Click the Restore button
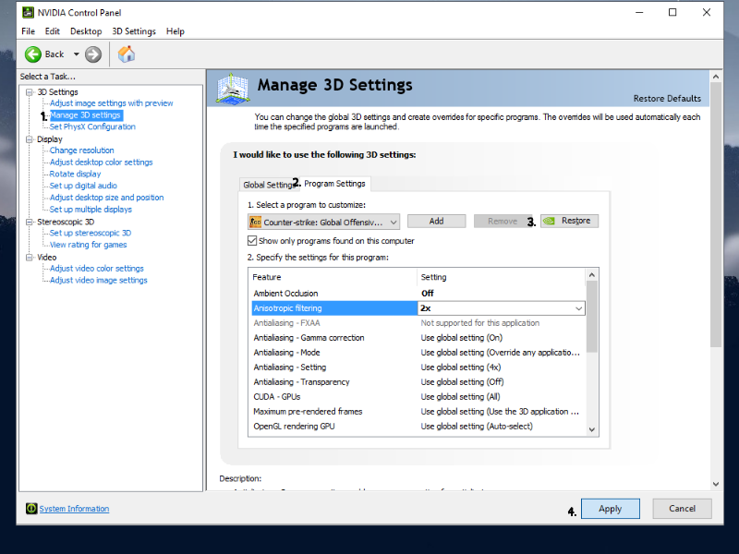 coord(570,221)
